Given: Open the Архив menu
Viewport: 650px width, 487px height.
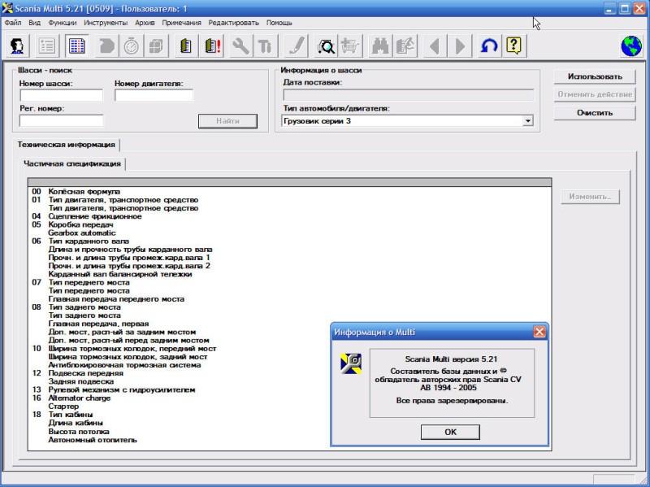Looking at the screenshot, I should (x=145, y=23).
